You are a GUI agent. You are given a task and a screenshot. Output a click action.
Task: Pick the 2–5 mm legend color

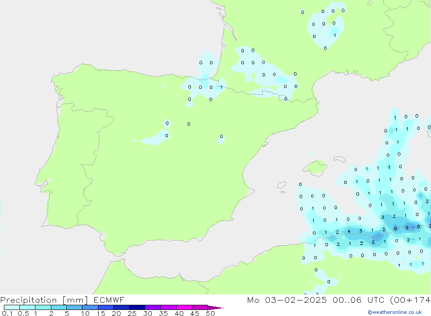coord(59,307)
